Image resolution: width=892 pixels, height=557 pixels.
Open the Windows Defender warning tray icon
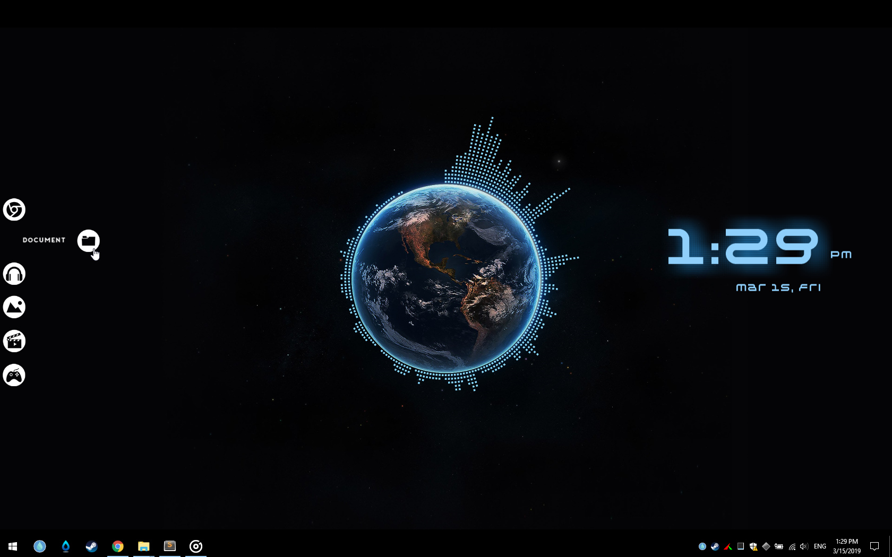753,546
